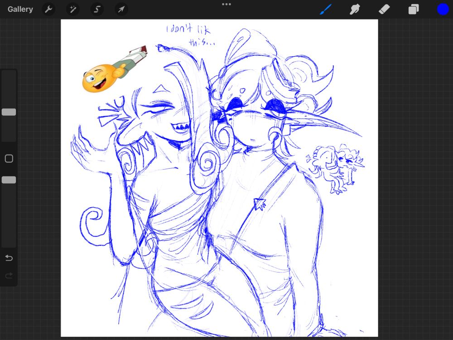Activate the Selection tool

coord(97,9)
